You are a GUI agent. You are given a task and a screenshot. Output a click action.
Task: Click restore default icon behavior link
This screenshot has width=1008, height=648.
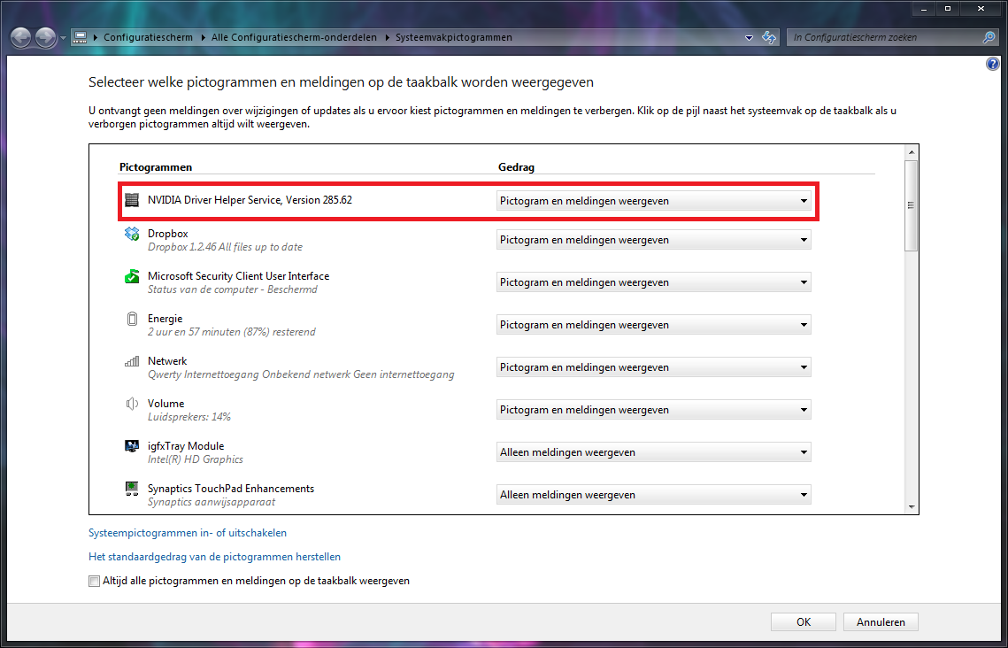215,557
